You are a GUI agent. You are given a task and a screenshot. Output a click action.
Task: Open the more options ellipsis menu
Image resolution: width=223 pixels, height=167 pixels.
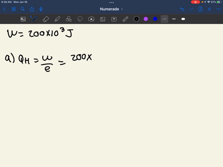coord(218,9)
